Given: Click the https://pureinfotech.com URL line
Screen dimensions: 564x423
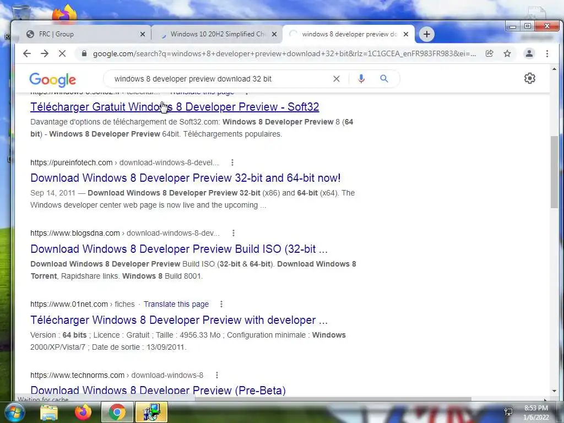Looking at the screenshot, I should coord(124,162).
